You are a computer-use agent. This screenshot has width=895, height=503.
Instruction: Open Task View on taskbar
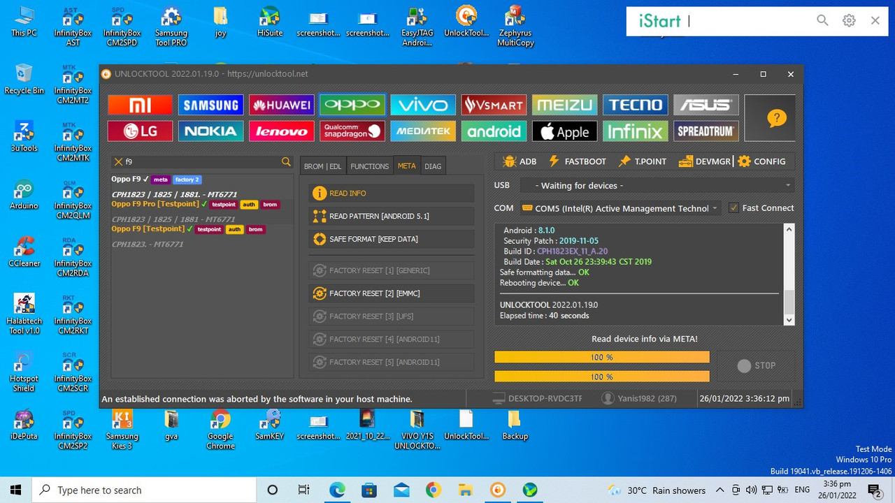point(303,490)
